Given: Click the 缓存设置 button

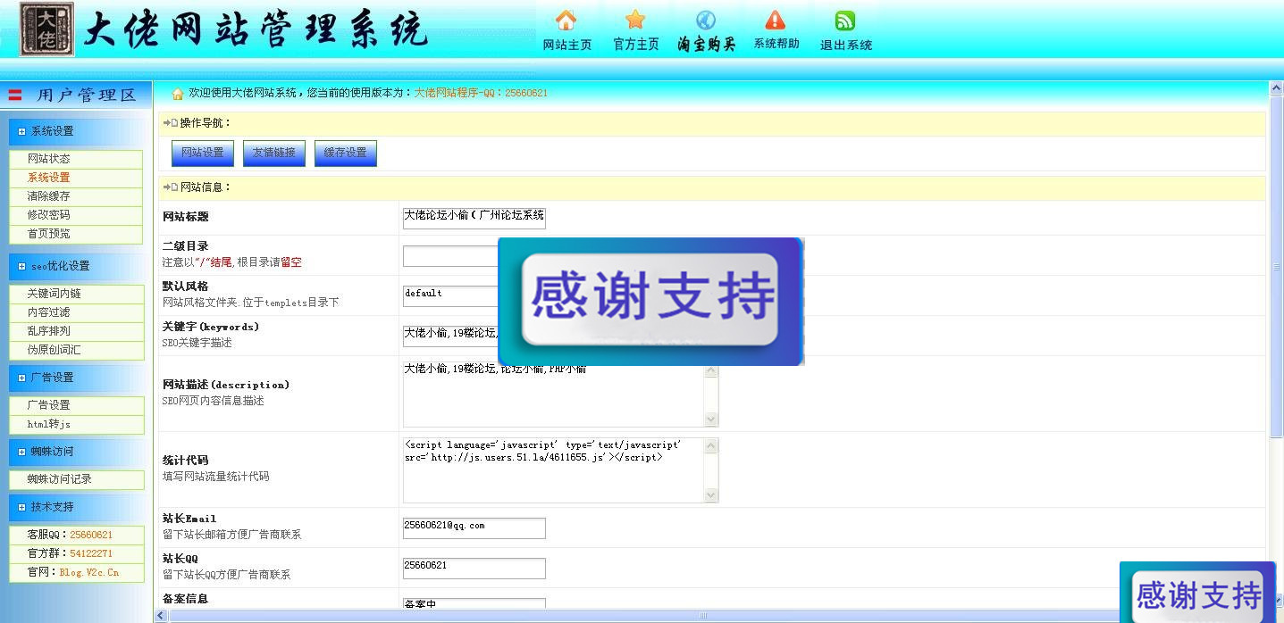Looking at the screenshot, I should click(x=346, y=154).
